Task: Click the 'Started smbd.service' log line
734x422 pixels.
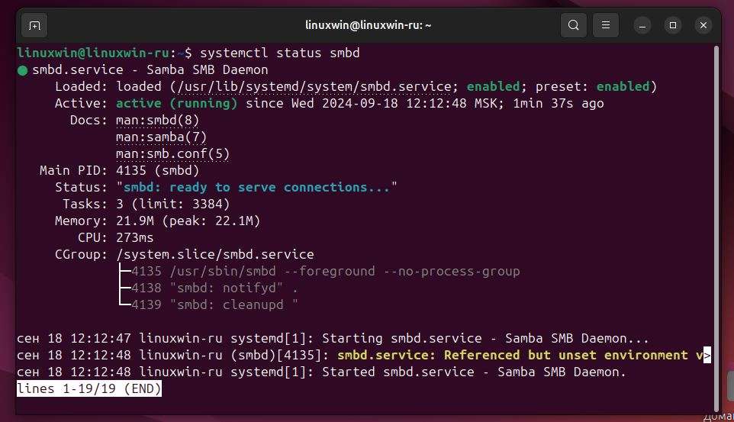Action: point(321,372)
